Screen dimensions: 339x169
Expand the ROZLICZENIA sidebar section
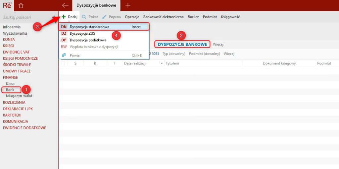[14, 102]
